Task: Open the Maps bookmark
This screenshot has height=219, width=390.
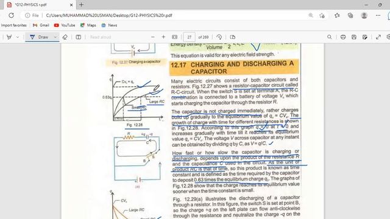Action: (88, 26)
